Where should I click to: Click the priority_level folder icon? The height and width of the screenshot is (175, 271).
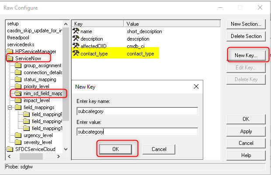18,86
